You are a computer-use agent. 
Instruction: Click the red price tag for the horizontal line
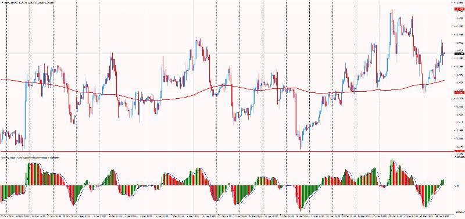pos(459,152)
